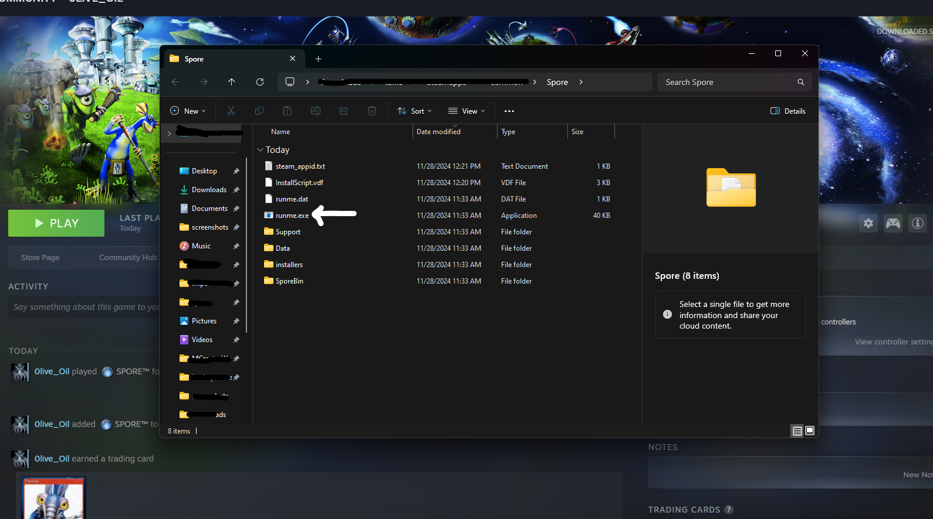The width and height of the screenshot is (933, 519).
Task: Open the See more ellipsis menu
Action: 509,111
